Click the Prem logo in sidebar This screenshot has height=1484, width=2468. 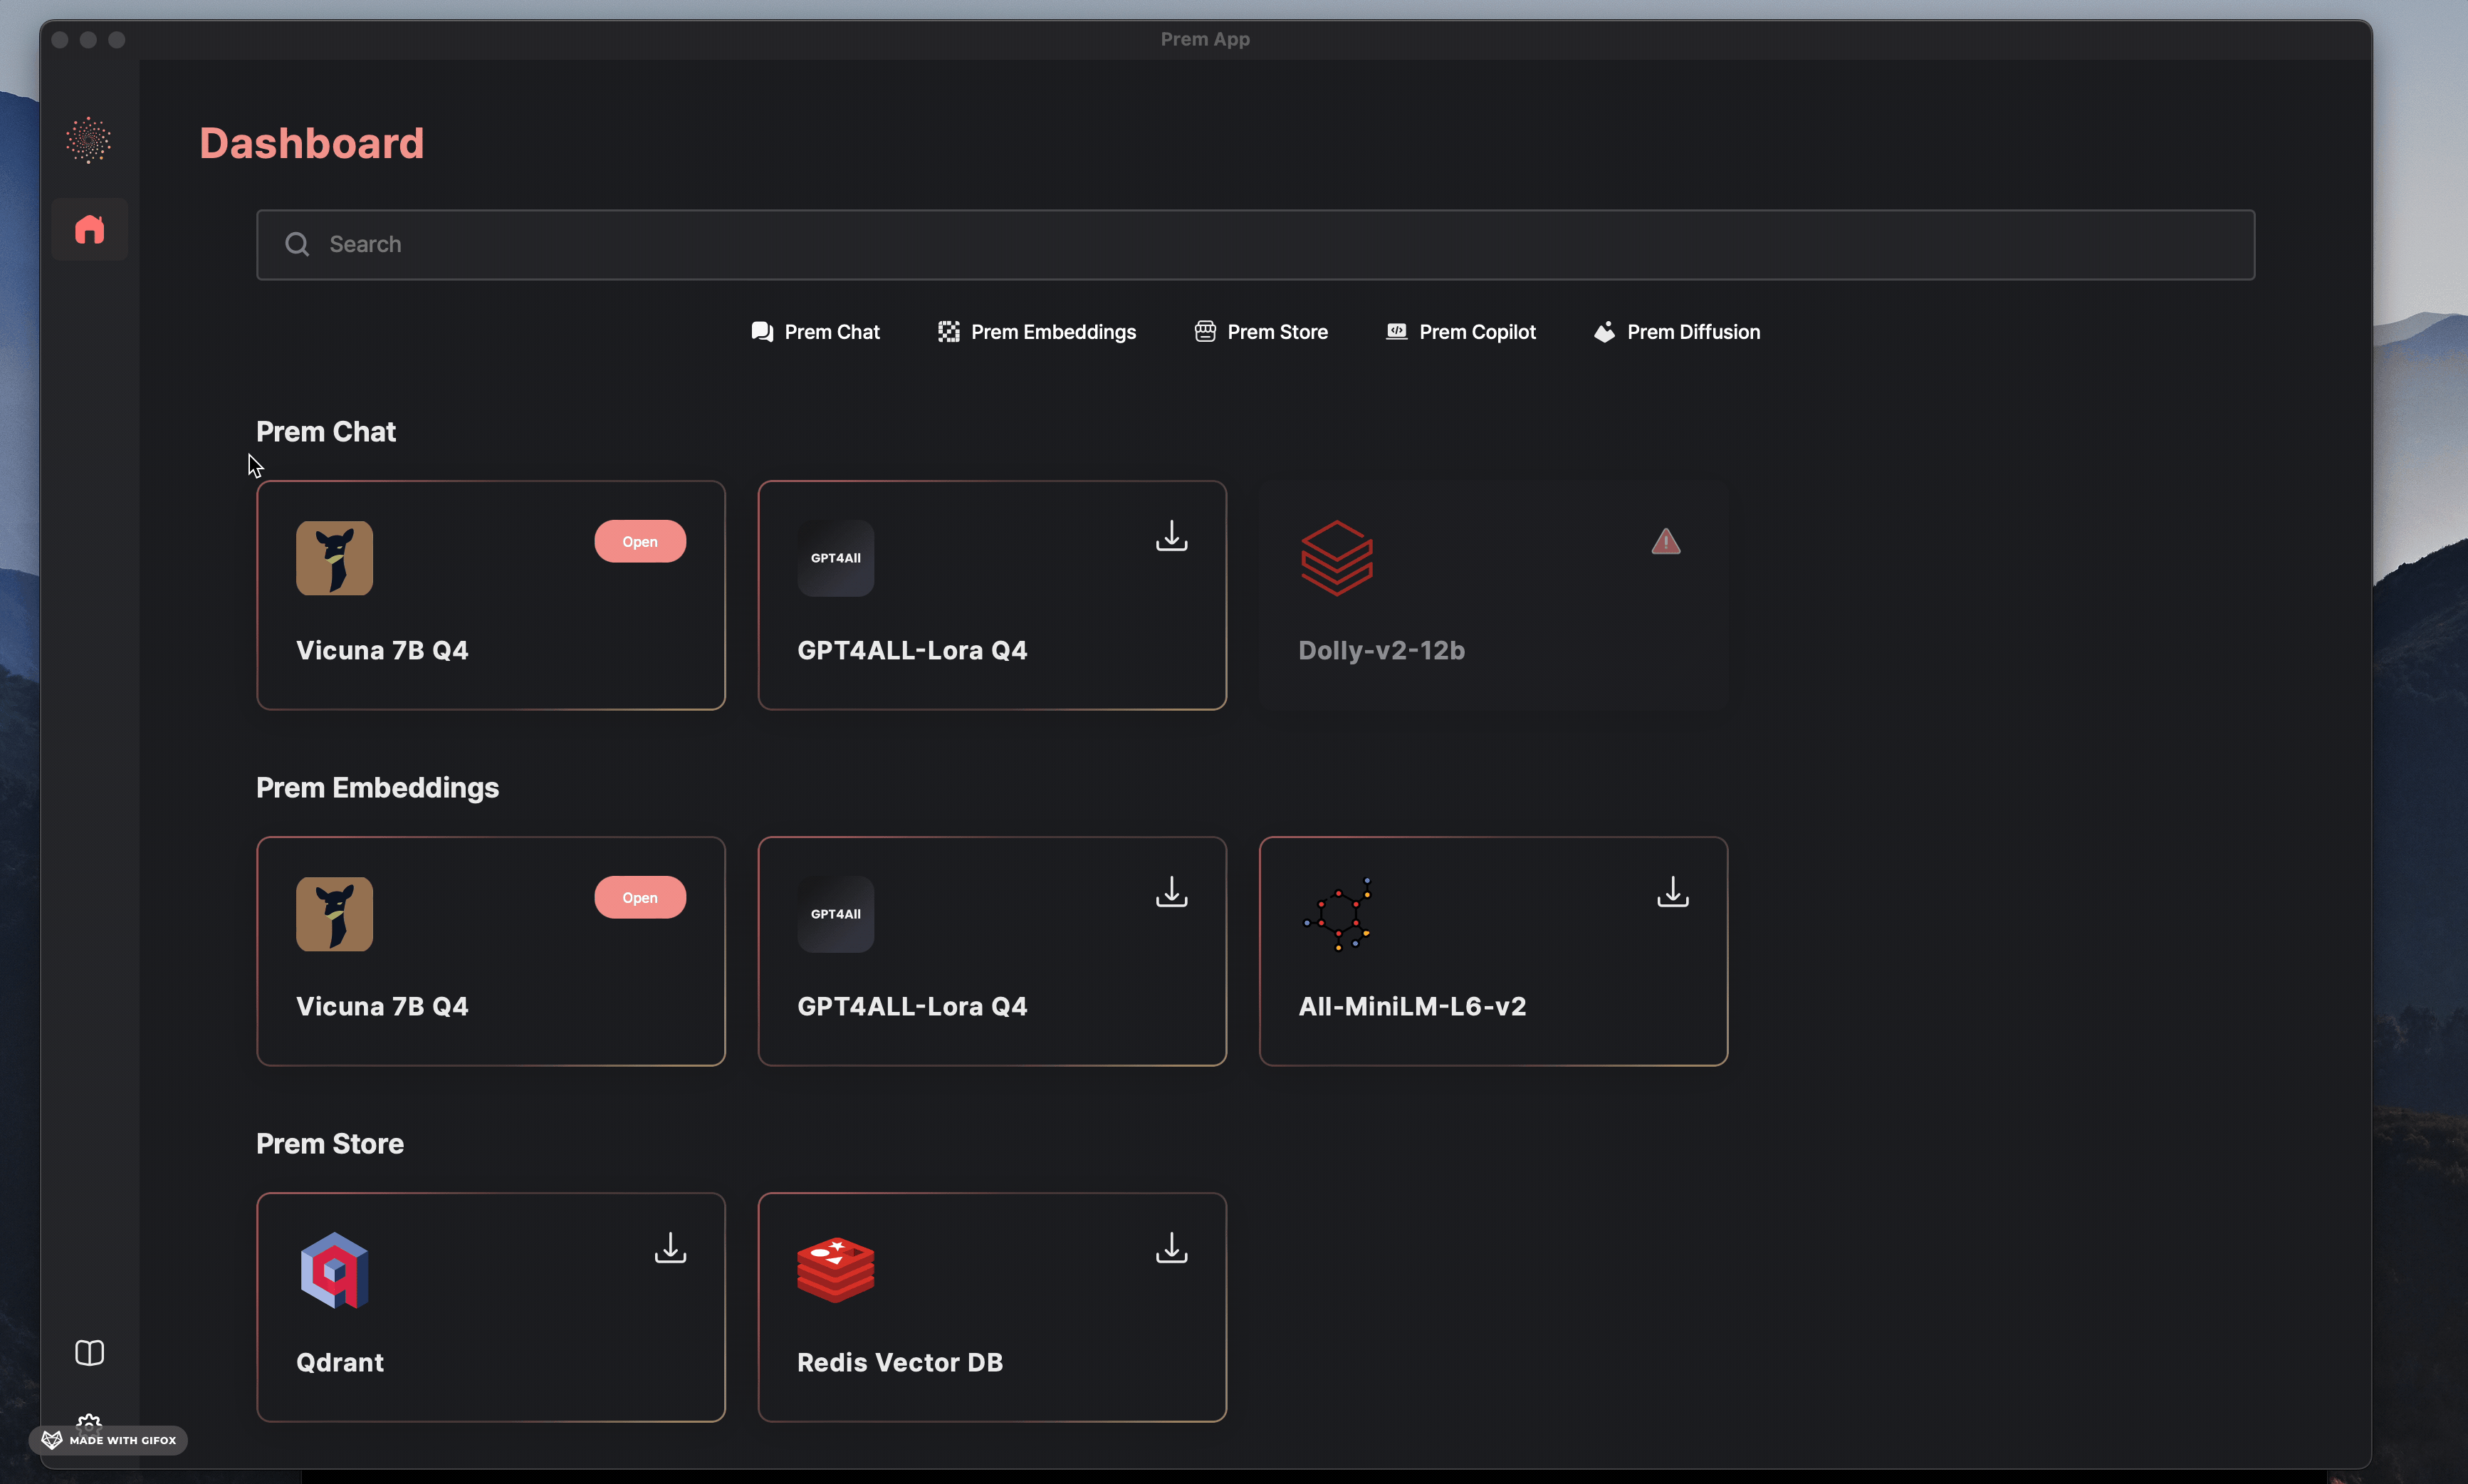tap(89, 140)
